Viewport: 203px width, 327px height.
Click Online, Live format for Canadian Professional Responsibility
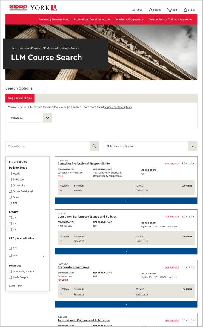142,190
